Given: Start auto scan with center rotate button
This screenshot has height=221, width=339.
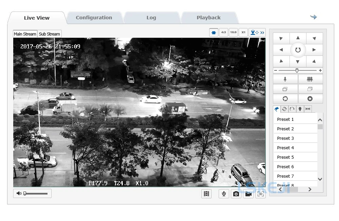Looking at the screenshot, I should tap(298, 50).
